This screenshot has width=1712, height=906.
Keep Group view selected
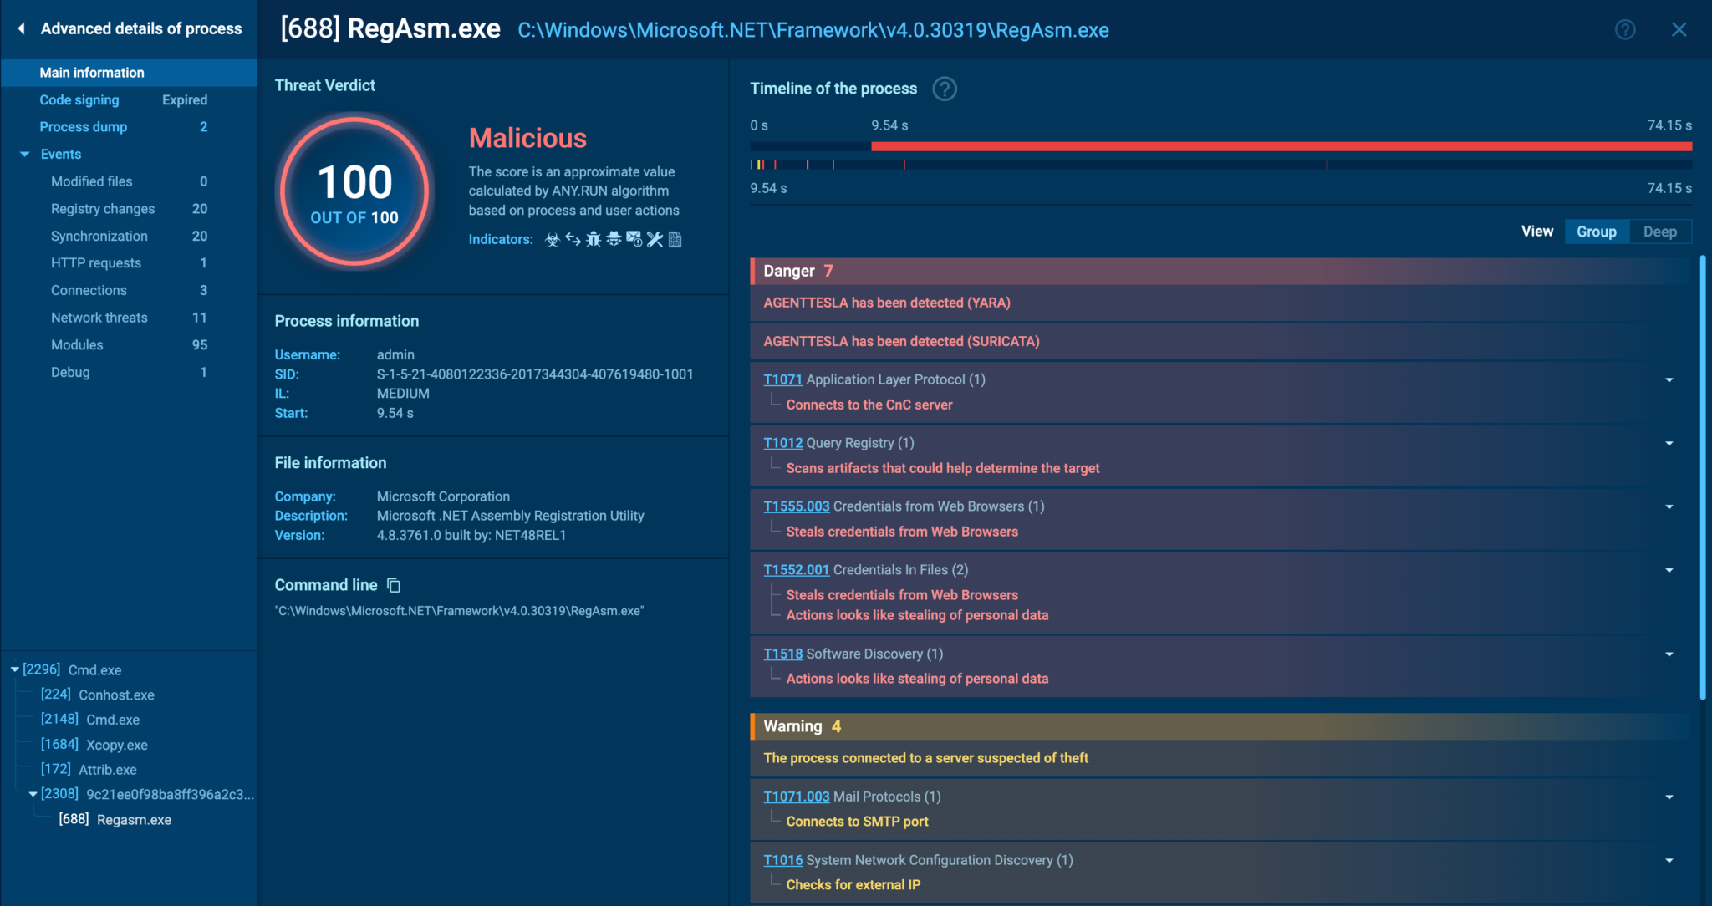pos(1596,232)
